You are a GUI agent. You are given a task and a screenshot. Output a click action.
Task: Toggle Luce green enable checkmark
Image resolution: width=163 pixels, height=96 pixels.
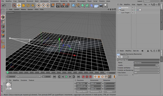coord(135,10)
